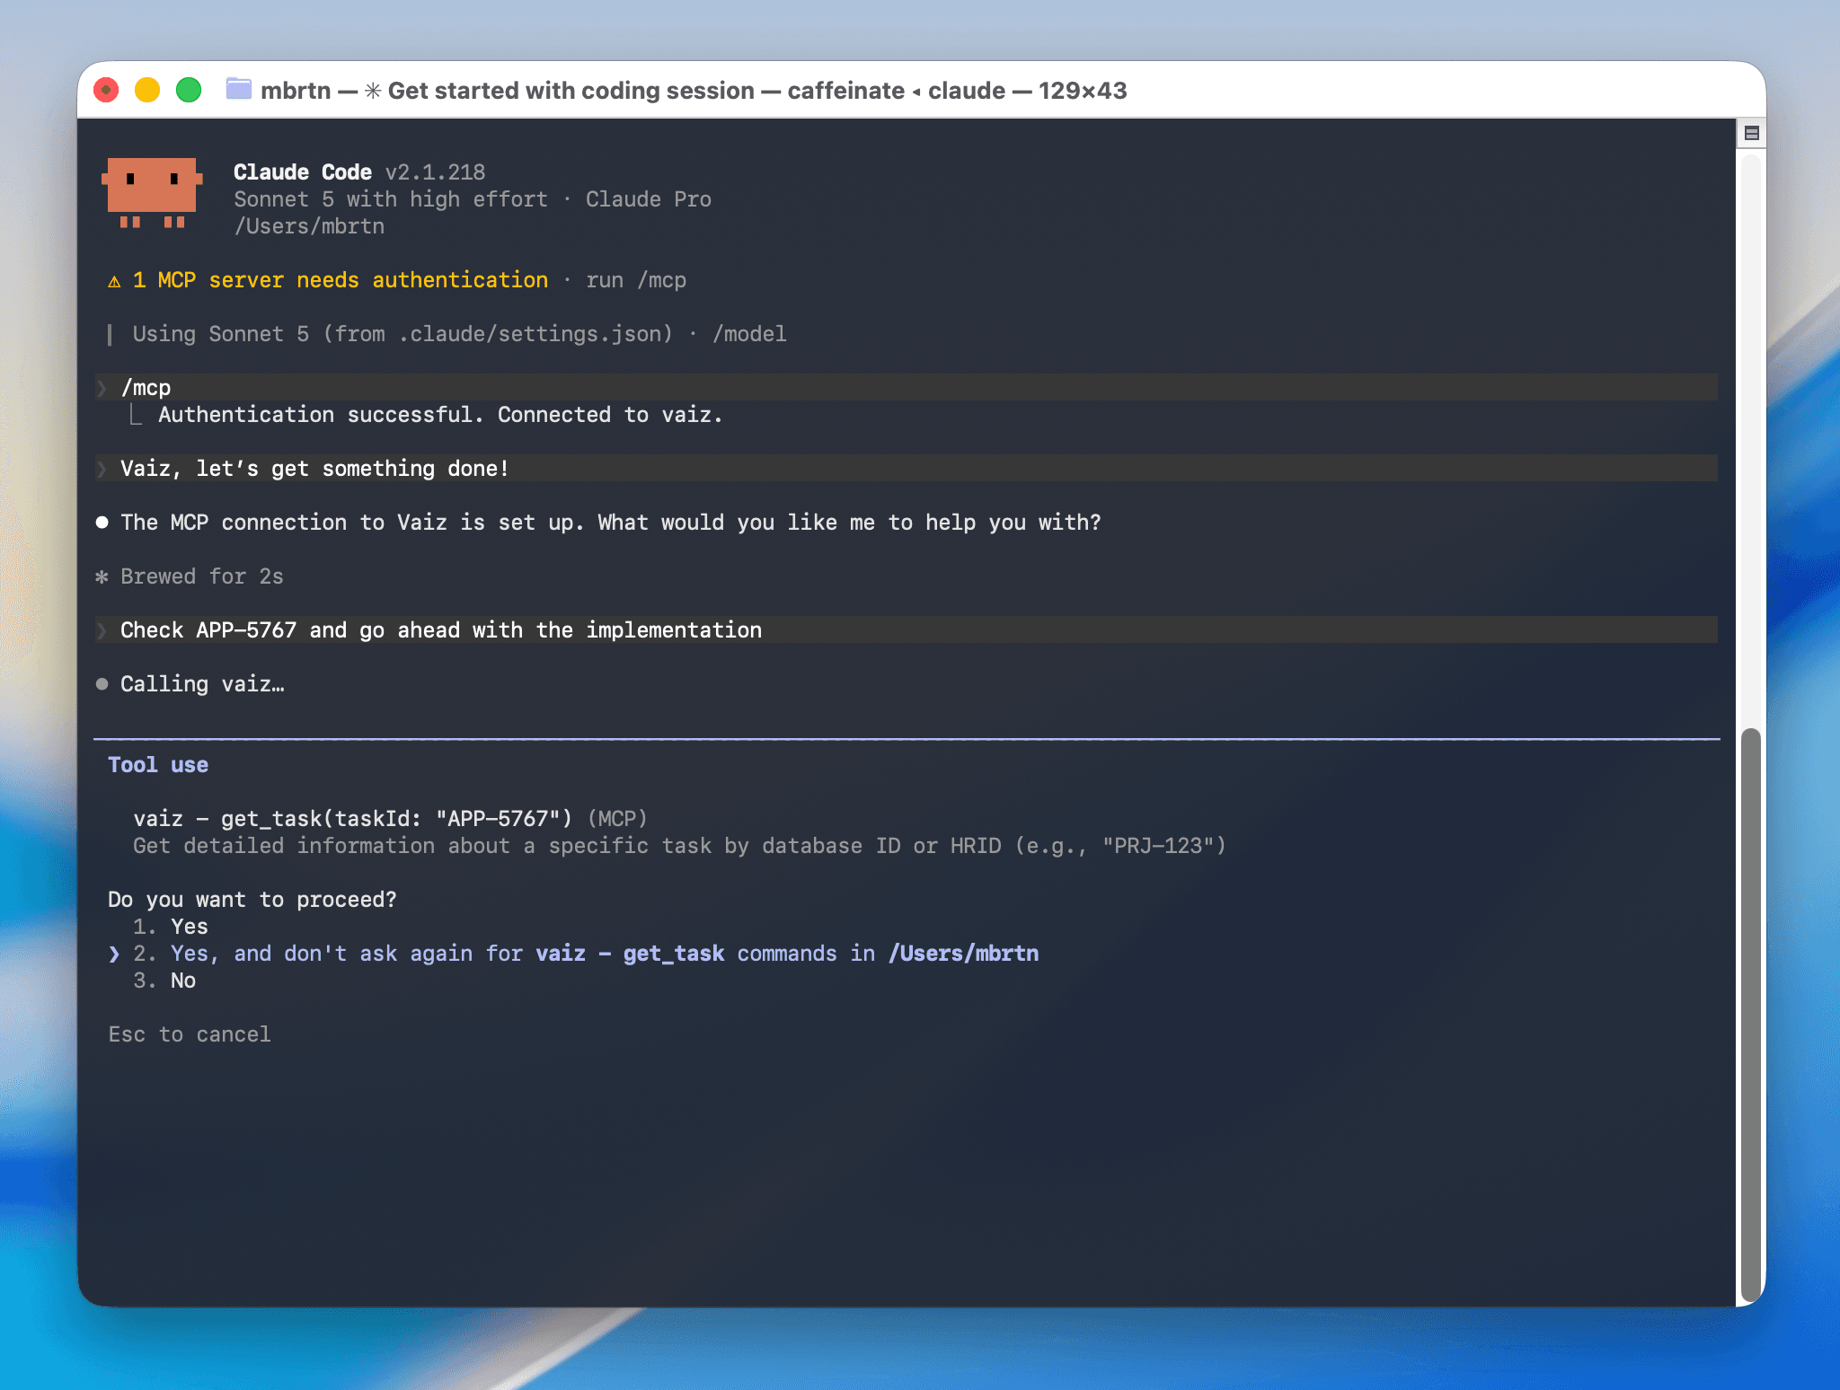Click 'Authentication successful. Connected to vaiz.' text
This screenshot has width=1840, height=1390.
(440, 415)
